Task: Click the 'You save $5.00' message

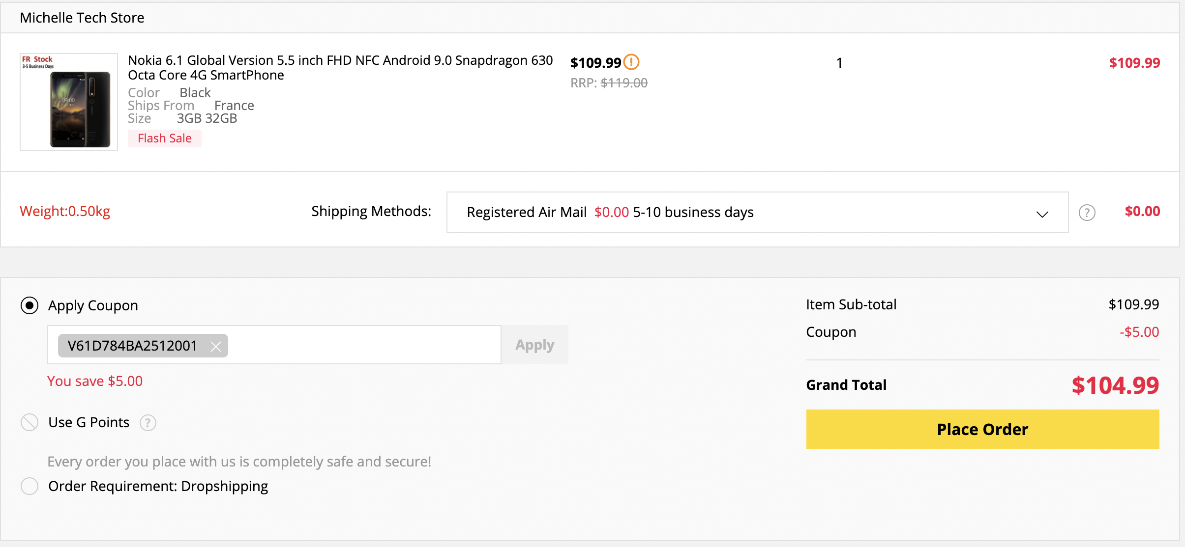Action: point(95,381)
